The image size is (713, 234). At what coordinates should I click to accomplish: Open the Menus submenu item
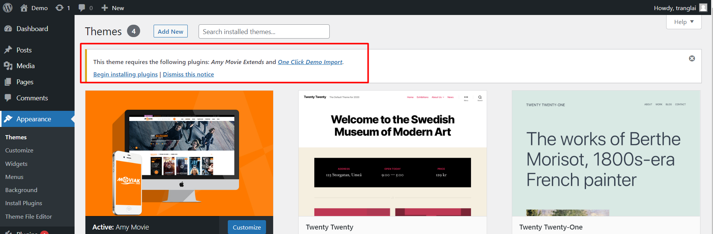14,177
